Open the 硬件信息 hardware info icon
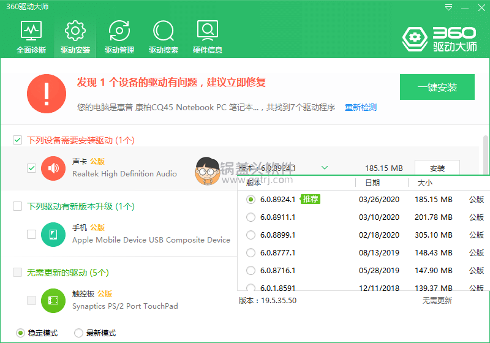Viewport: 490px width, 343px height. tap(208, 31)
